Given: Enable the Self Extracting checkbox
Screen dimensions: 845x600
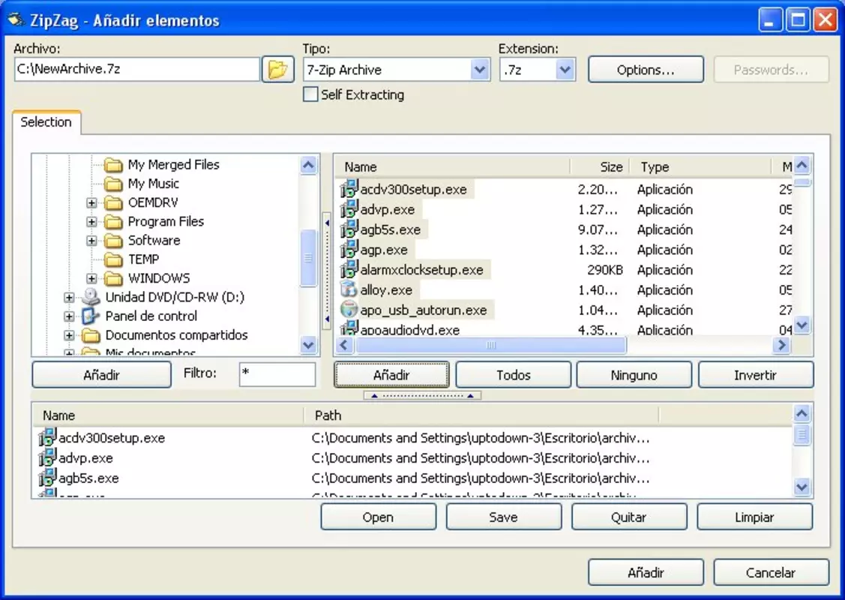Looking at the screenshot, I should coord(310,94).
